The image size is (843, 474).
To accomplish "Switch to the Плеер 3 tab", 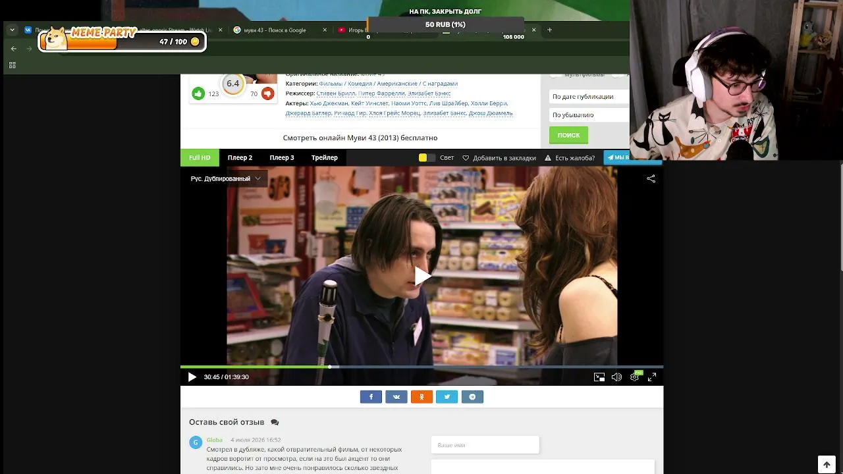I will (282, 158).
